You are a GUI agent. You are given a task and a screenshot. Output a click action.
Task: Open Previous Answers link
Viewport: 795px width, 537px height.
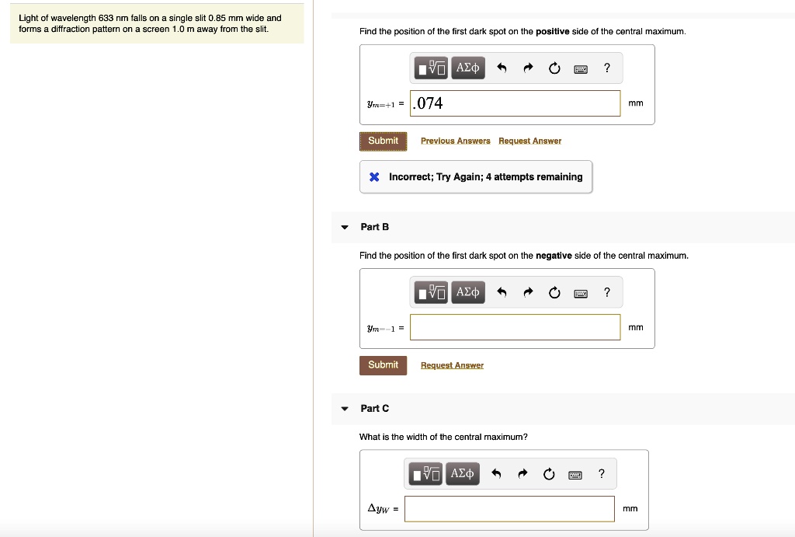[x=455, y=141]
